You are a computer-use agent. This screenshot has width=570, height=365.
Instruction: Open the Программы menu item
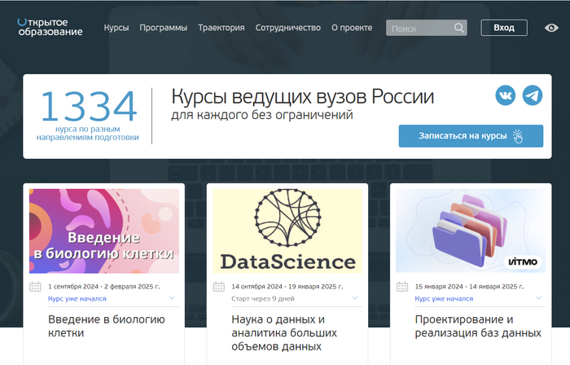point(163,28)
